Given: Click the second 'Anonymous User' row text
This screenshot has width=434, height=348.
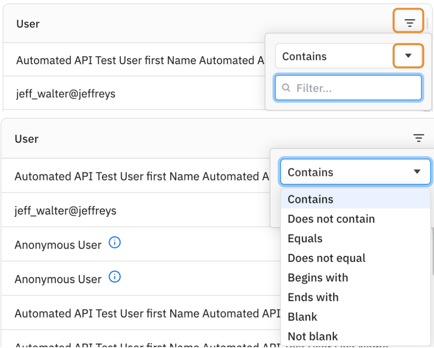Looking at the screenshot, I should [58, 279].
